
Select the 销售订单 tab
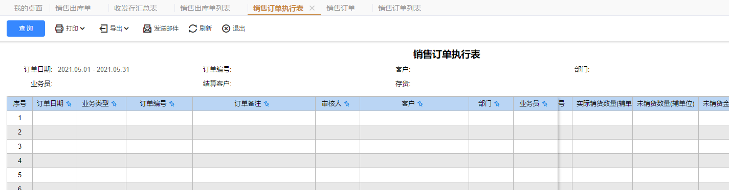(x=341, y=8)
